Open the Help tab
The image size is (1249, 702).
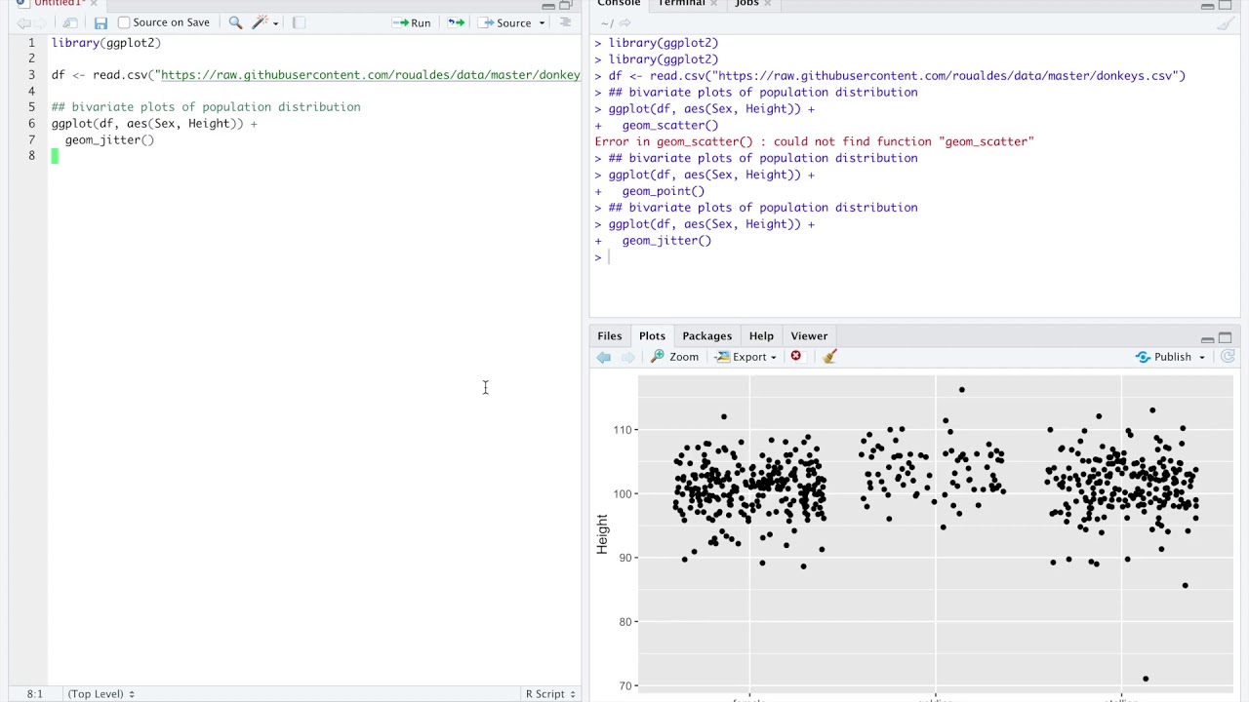tap(761, 335)
